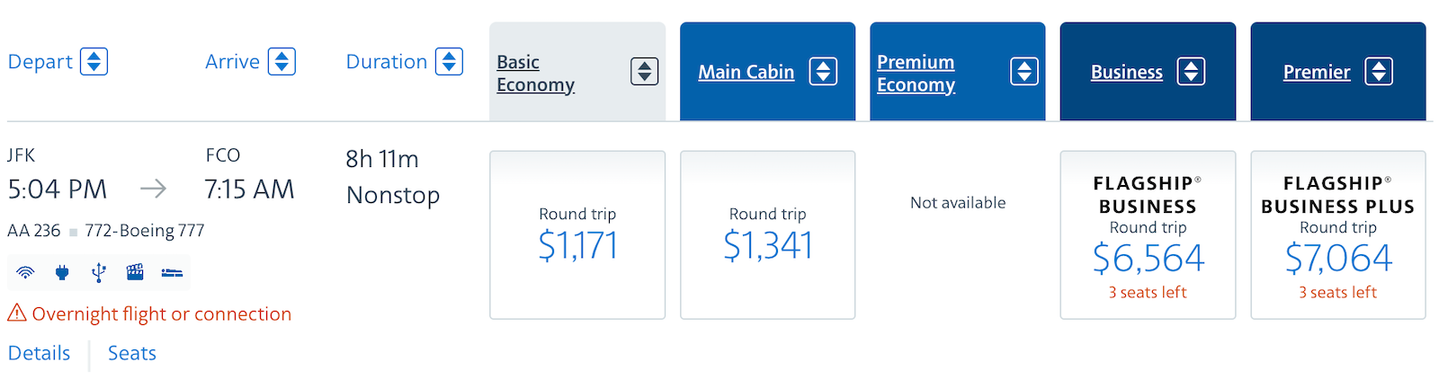The height and width of the screenshot is (379, 1439).
Task: Click the Wi-Fi amenity icon
Action: (x=25, y=272)
